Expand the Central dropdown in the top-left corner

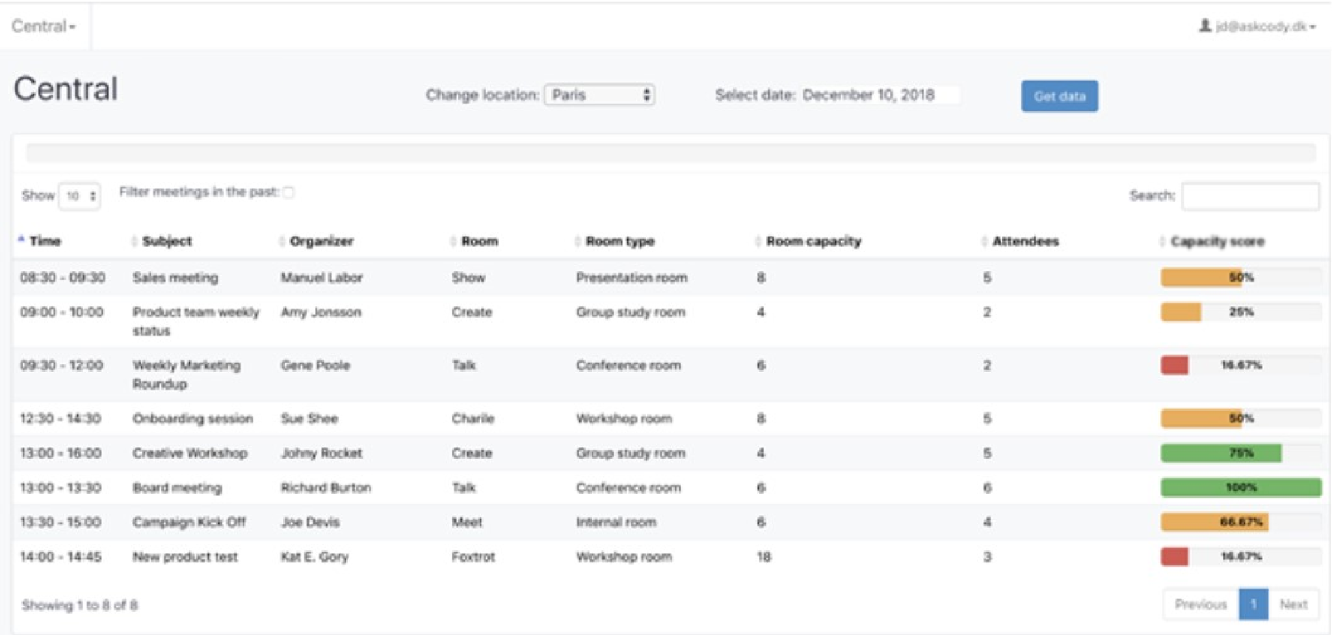(43, 26)
